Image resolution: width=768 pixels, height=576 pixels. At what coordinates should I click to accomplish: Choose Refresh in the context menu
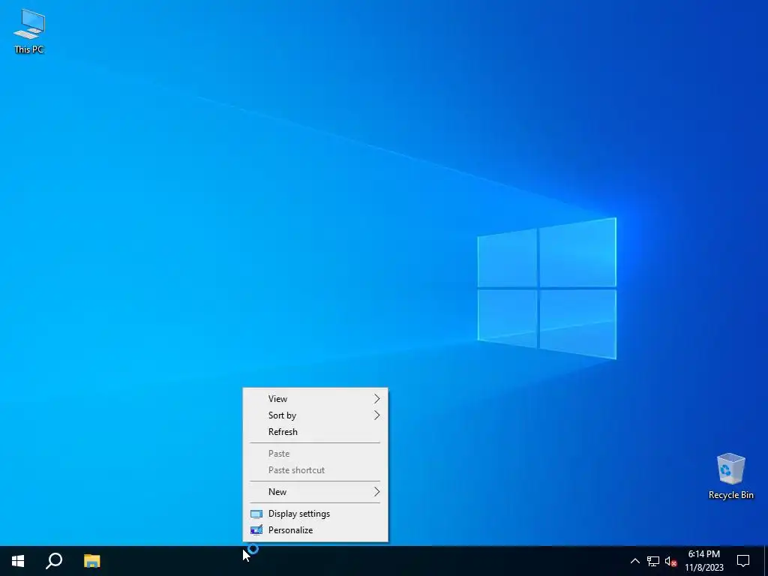point(316,431)
